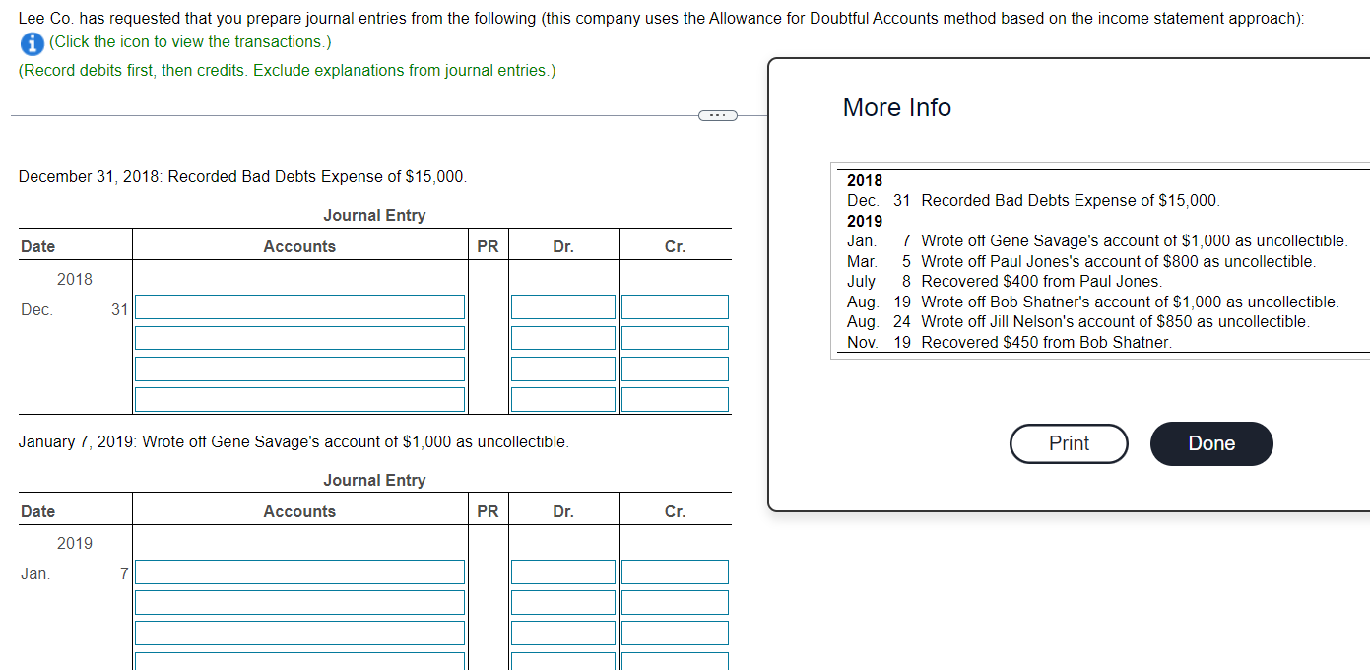Viewport: 1370px width, 671px height.
Task: Select first Accounts field for Dec. 31
Action: point(299,307)
